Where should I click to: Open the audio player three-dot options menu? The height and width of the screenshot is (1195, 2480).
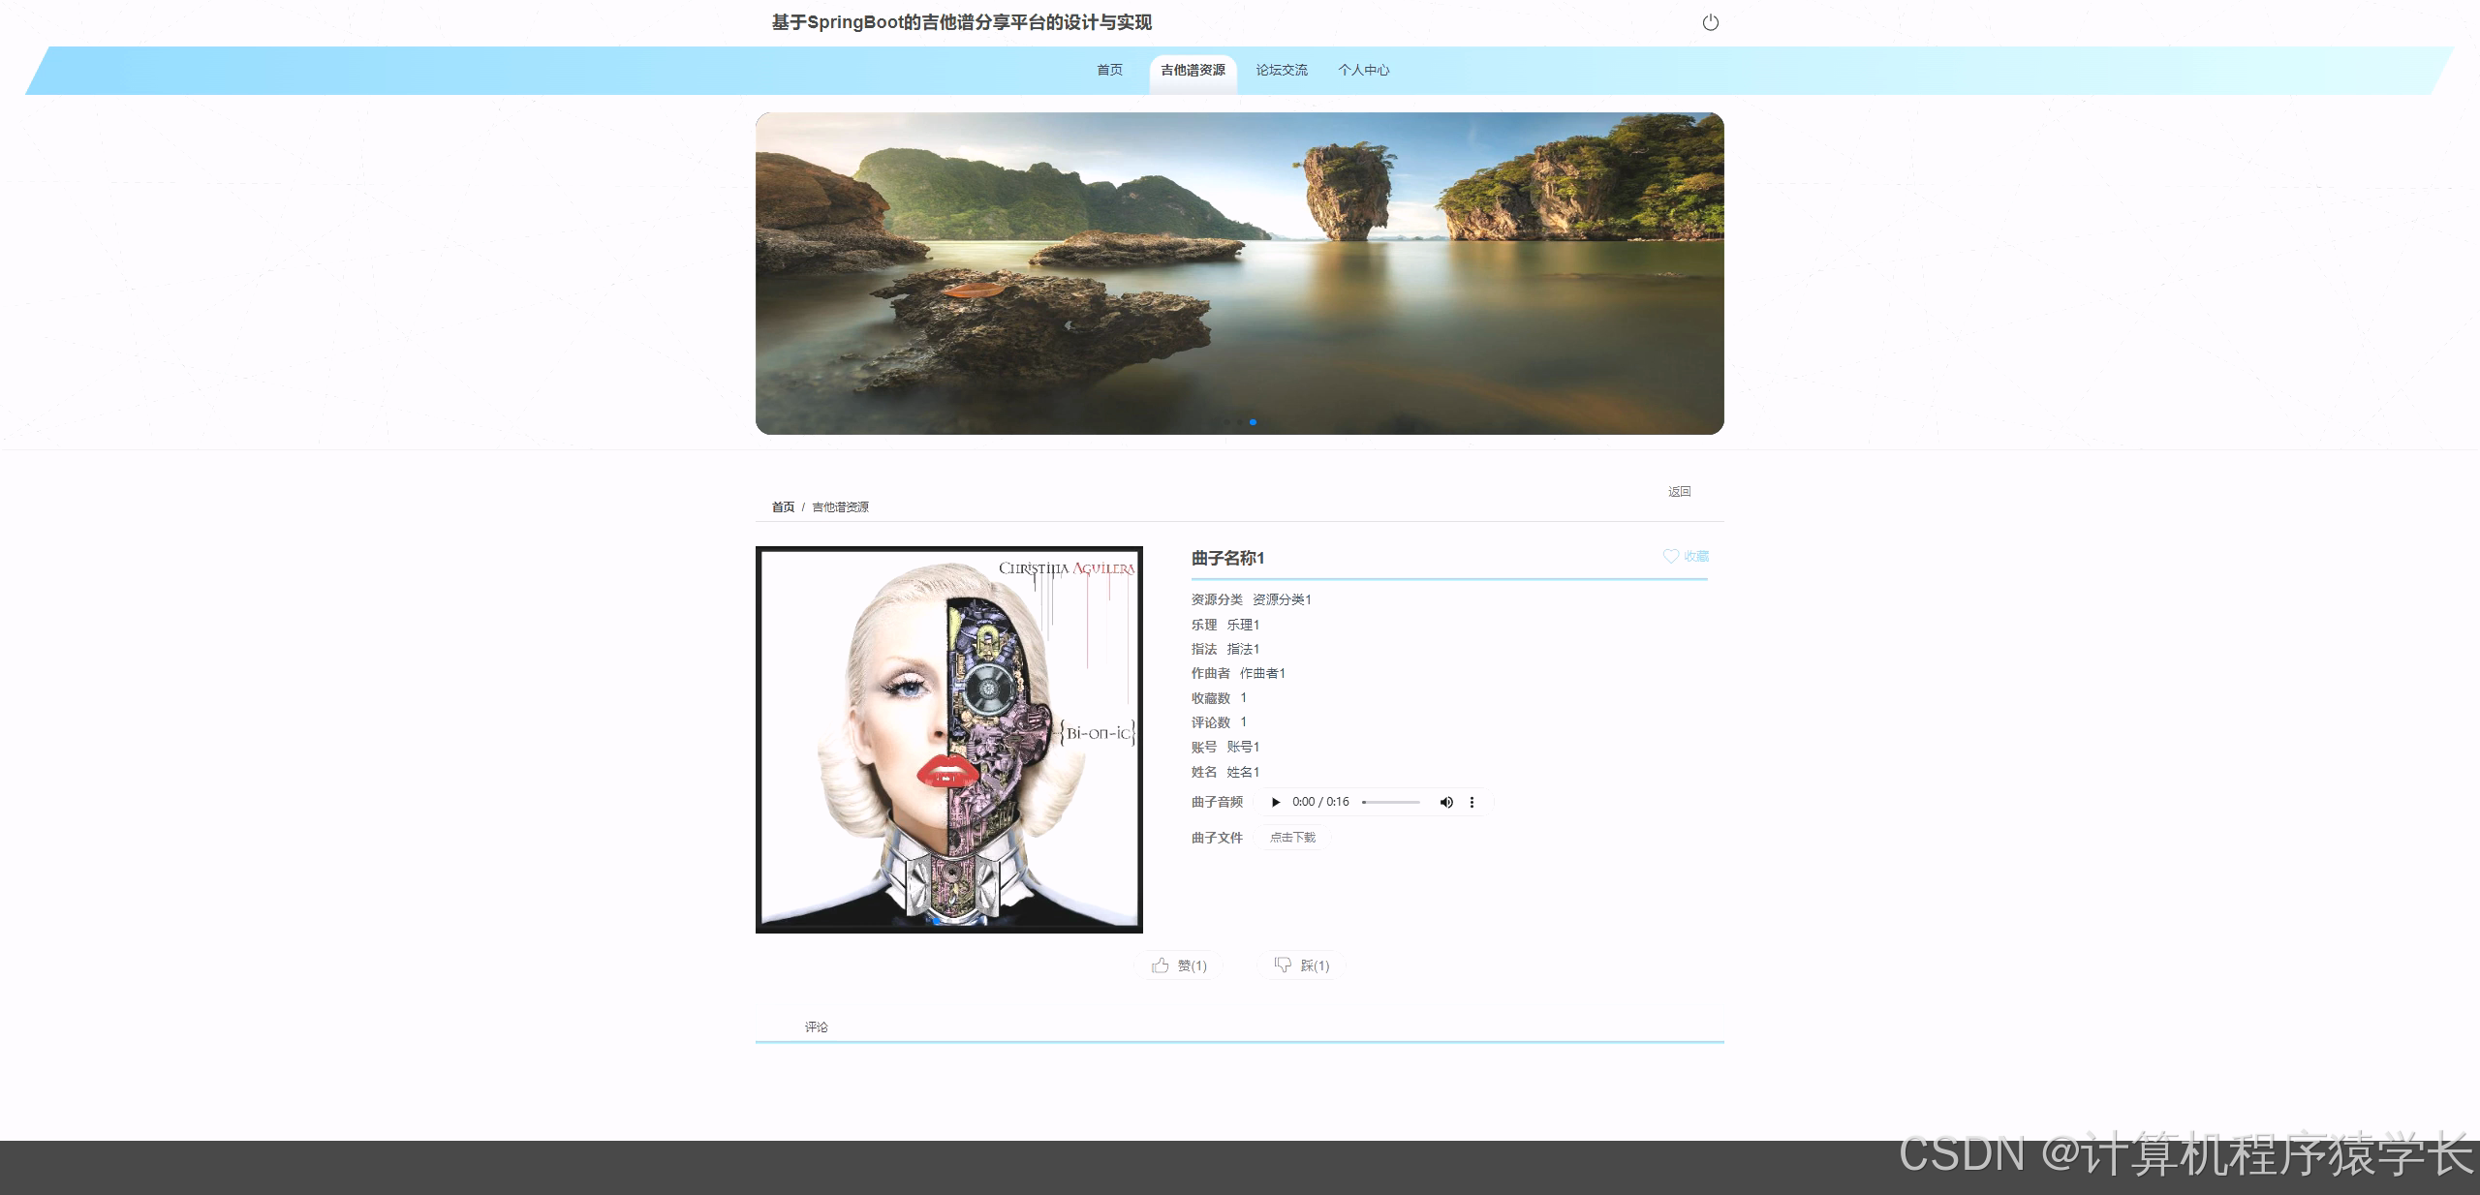(x=1472, y=802)
